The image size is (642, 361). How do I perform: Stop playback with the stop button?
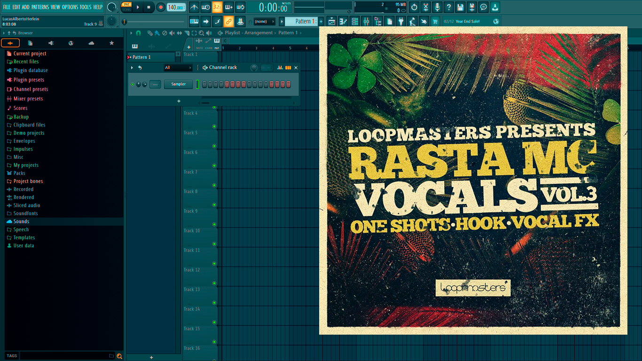pyautogui.click(x=149, y=7)
